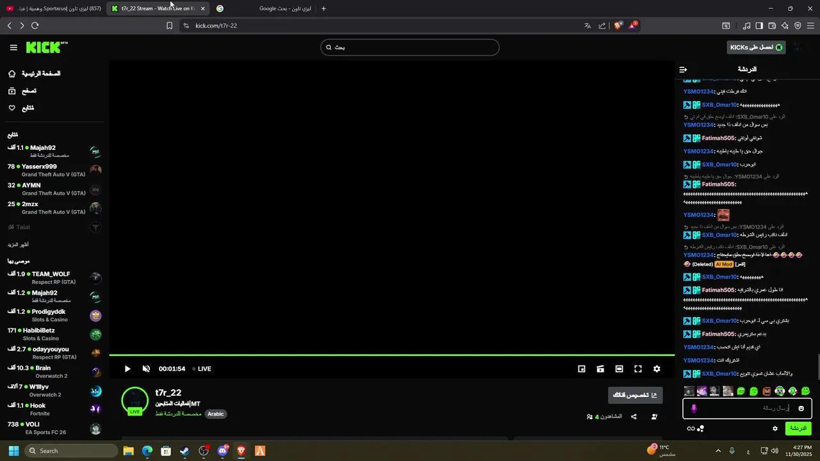Click the Brave Shields lion icon
The width and height of the screenshot is (820, 461).
click(618, 26)
